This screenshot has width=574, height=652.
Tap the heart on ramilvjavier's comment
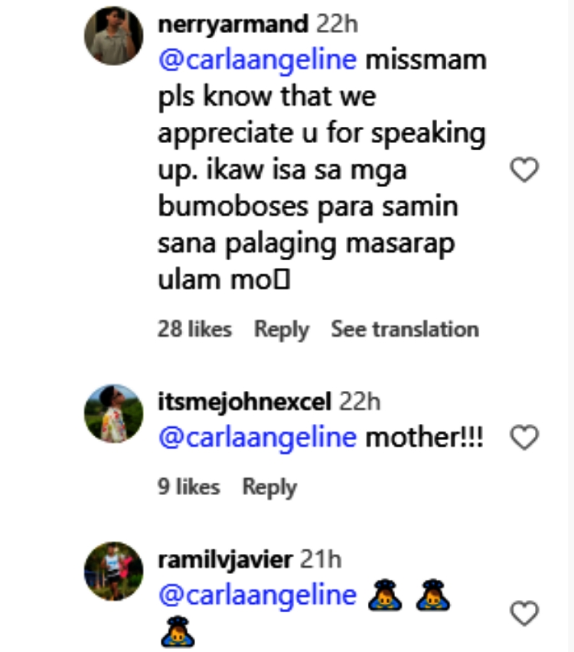(524, 613)
